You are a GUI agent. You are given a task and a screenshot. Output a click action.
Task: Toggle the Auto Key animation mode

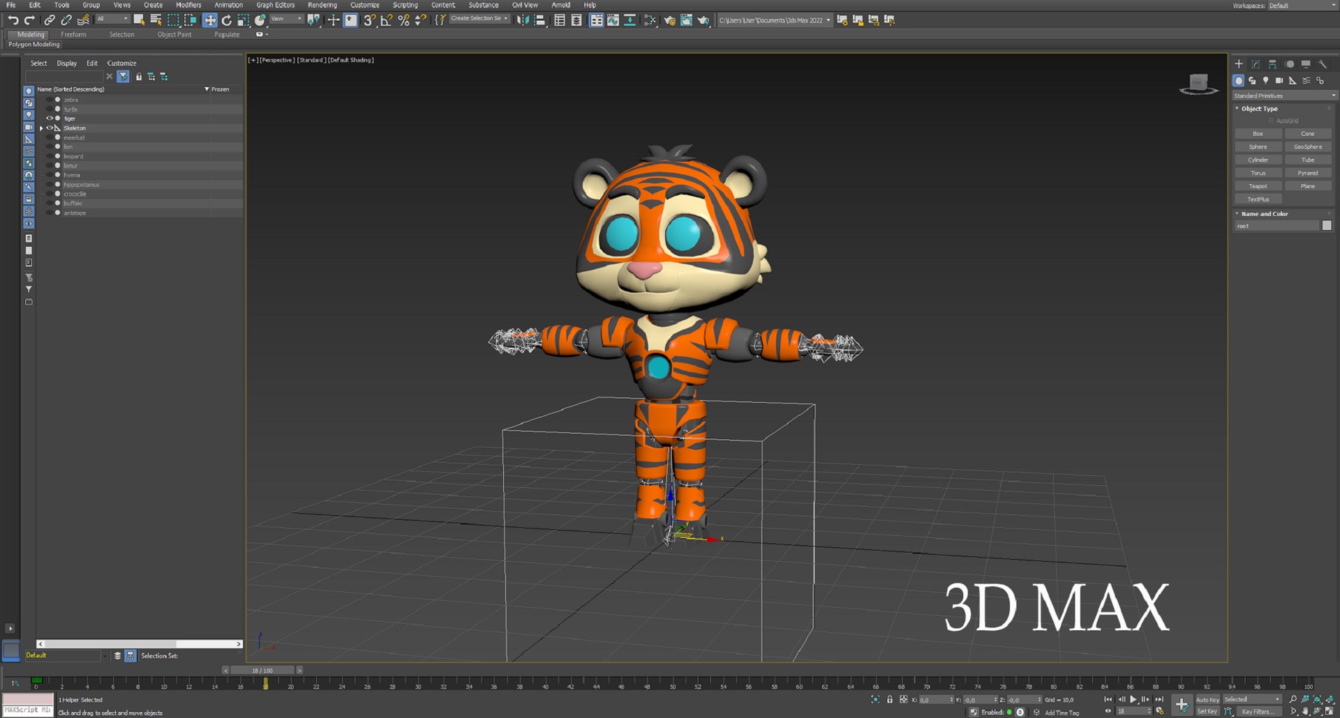click(x=1207, y=700)
